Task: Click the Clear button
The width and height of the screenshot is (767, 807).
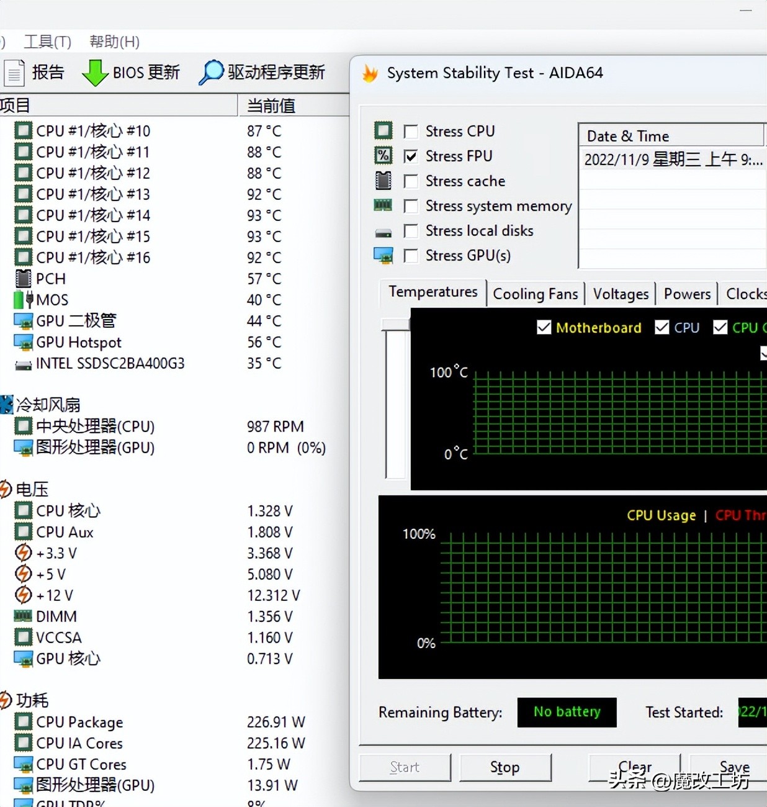Action: [634, 767]
